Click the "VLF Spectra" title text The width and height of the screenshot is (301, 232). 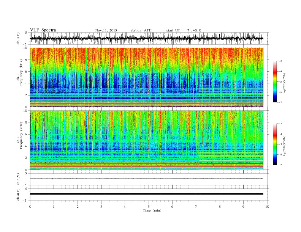point(43,30)
